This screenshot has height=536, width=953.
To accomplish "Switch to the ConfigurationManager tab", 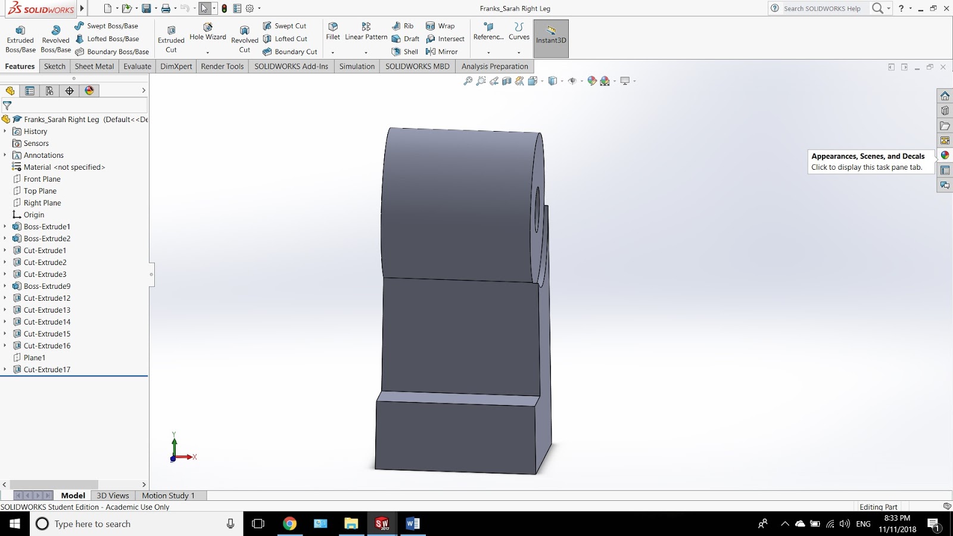I will pyautogui.click(x=49, y=91).
